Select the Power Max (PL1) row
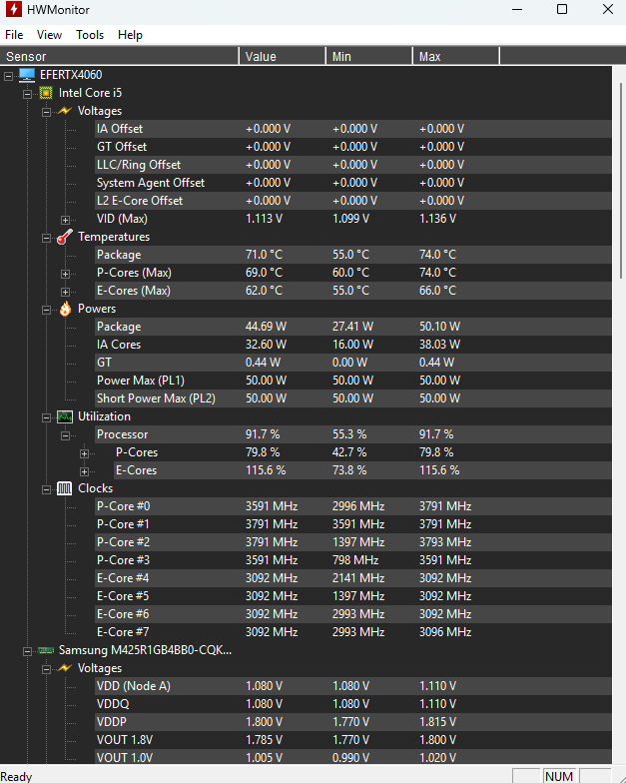626x783 pixels. tap(353, 381)
